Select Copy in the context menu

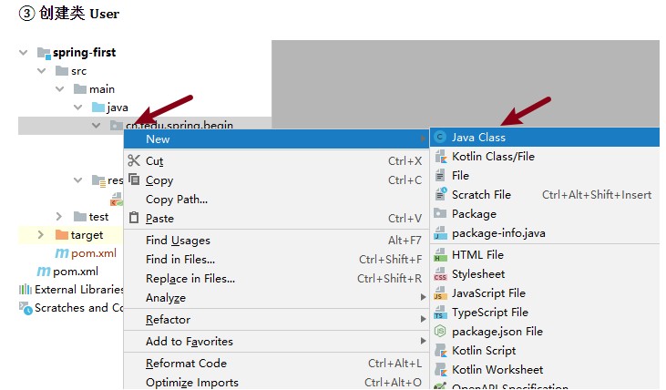coord(276,180)
